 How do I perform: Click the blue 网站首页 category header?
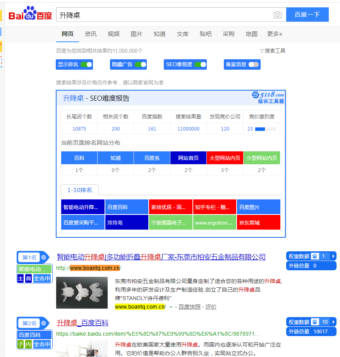tap(188, 158)
